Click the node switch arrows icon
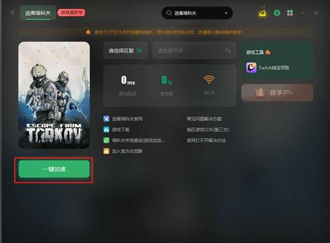 point(228,51)
